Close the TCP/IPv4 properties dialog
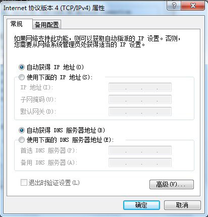The image size is (208, 217). click(193, 6)
